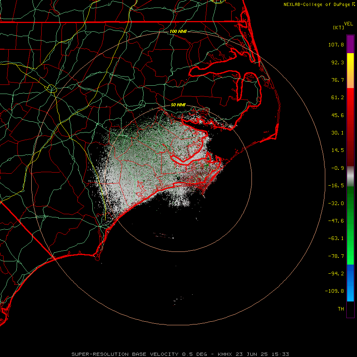357x357 pixels.
Task: Pick the purple segment of the velocity color bar
Action: pyautogui.click(x=350, y=44)
